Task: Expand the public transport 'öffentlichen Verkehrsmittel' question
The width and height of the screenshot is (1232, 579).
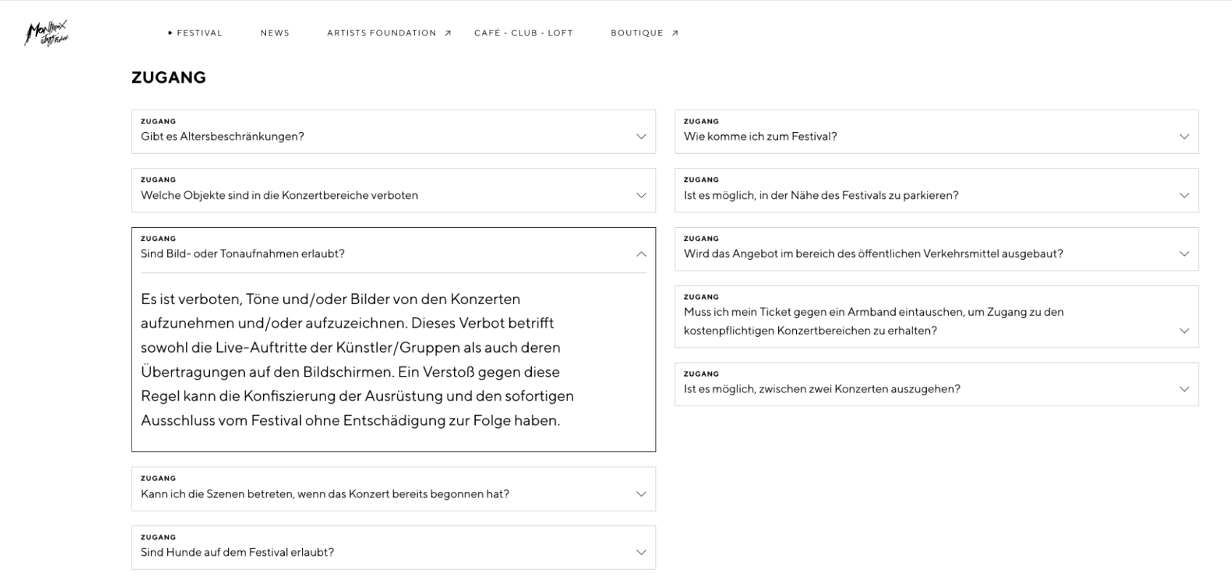Action: click(x=873, y=254)
